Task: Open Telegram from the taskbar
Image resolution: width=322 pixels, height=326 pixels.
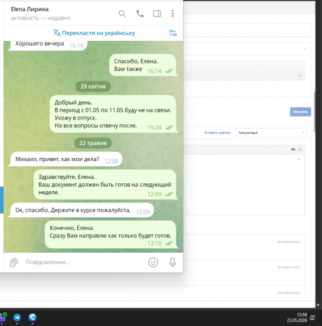Action: 17,318
